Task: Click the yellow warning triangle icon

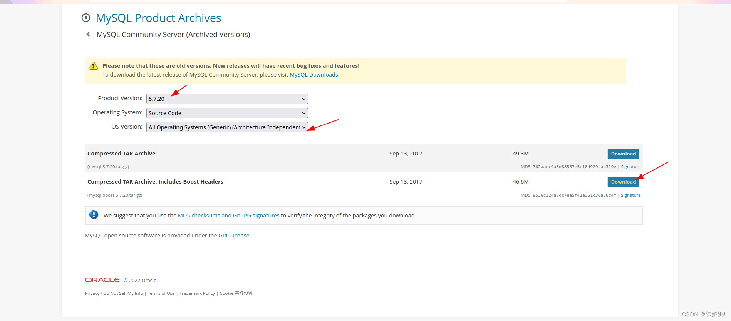Action: point(94,66)
